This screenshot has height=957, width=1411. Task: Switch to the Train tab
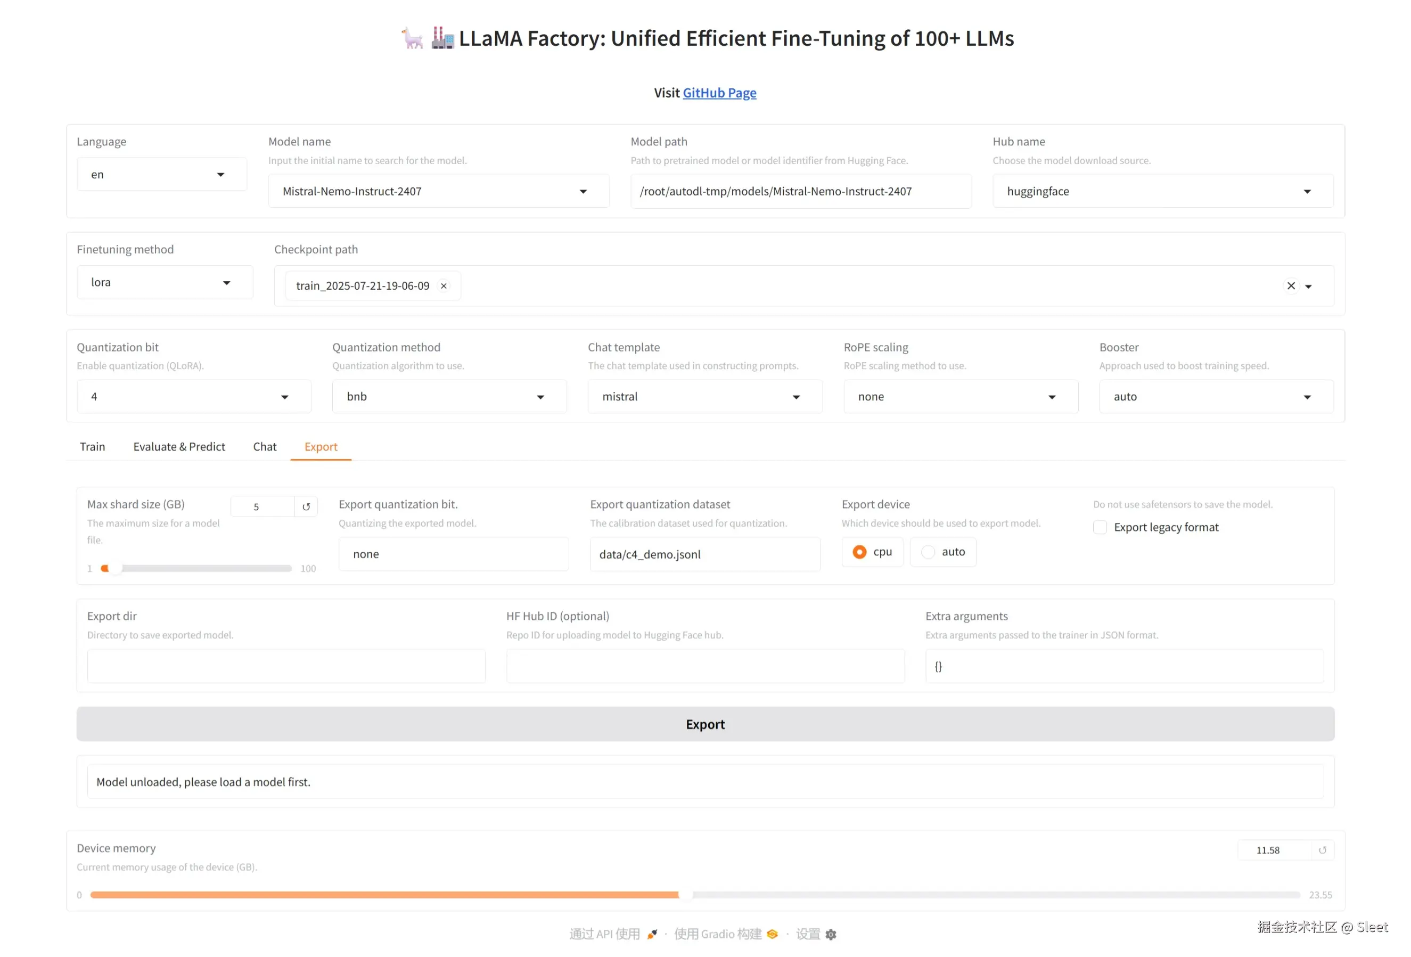point(92,447)
